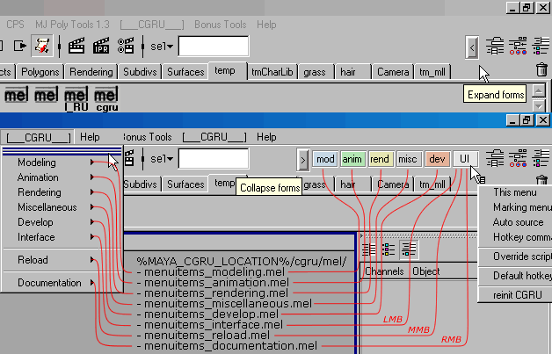Toggle the Collapse forms arrow button
This screenshot has width=552, height=354.
click(x=303, y=159)
